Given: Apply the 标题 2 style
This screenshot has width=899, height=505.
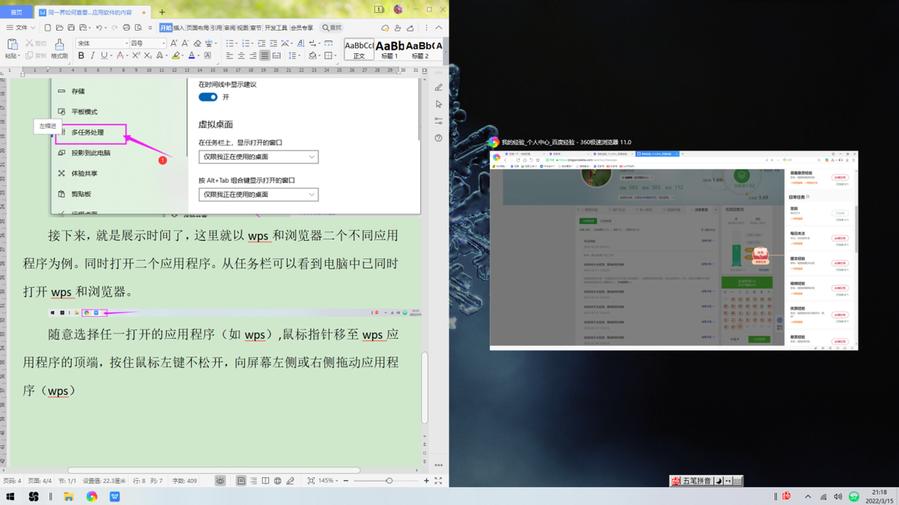Looking at the screenshot, I should pos(420,50).
